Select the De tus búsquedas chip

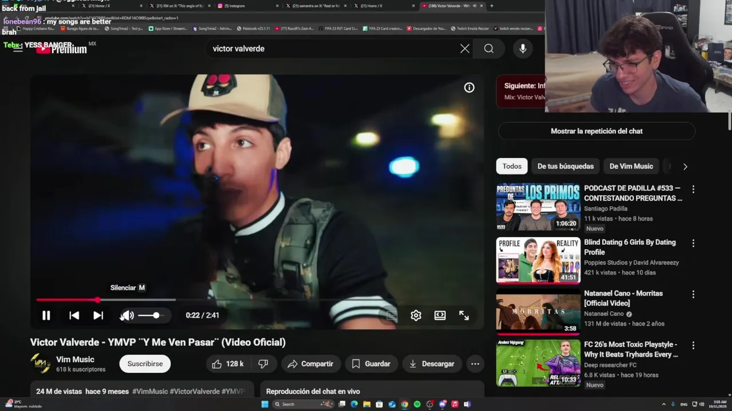565,166
